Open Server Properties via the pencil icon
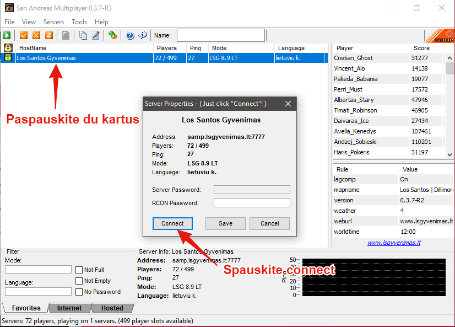The image size is (455, 327). pyautogui.click(x=96, y=35)
